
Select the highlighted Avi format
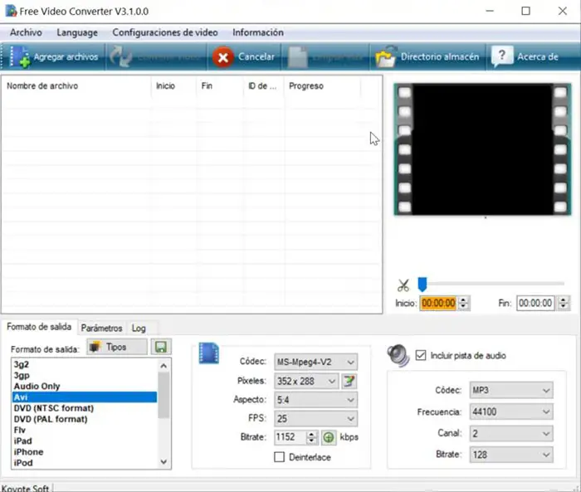click(x=85, y=397)
